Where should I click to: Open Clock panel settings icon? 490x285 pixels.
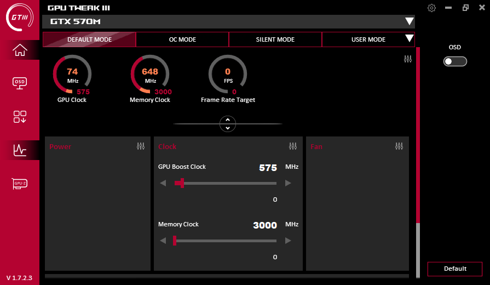click(x=293, y=146)
